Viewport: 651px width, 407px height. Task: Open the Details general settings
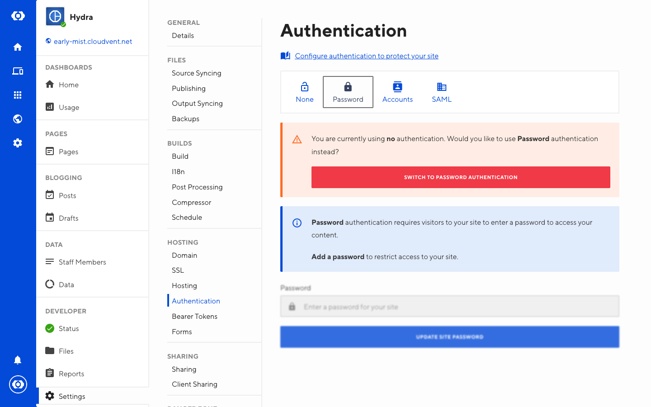click(x=183, y=36)
